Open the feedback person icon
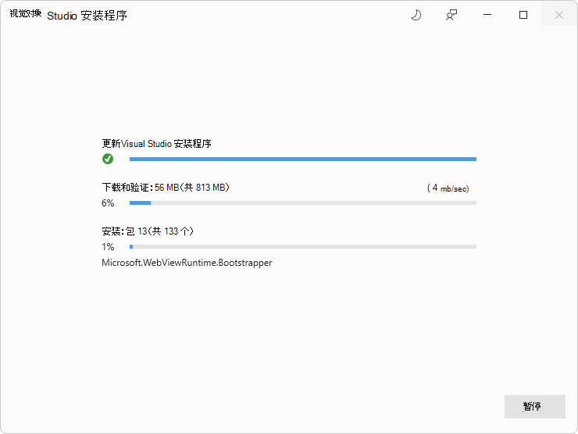The width and height of the screenshot is (578, 434). 451,15
